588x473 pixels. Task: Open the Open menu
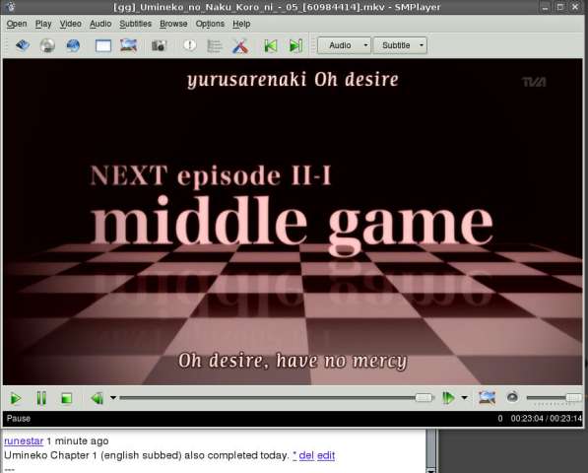[x=17, y=24]
